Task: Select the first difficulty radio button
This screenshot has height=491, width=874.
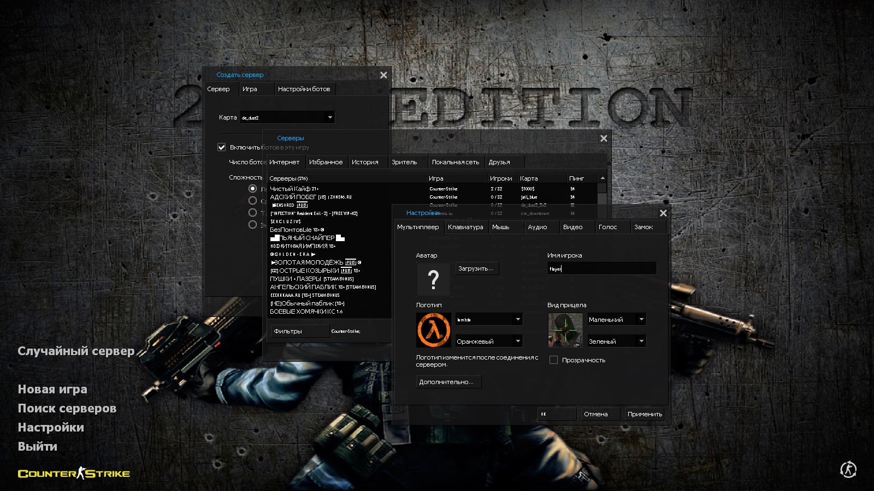Action: [252, 188]
